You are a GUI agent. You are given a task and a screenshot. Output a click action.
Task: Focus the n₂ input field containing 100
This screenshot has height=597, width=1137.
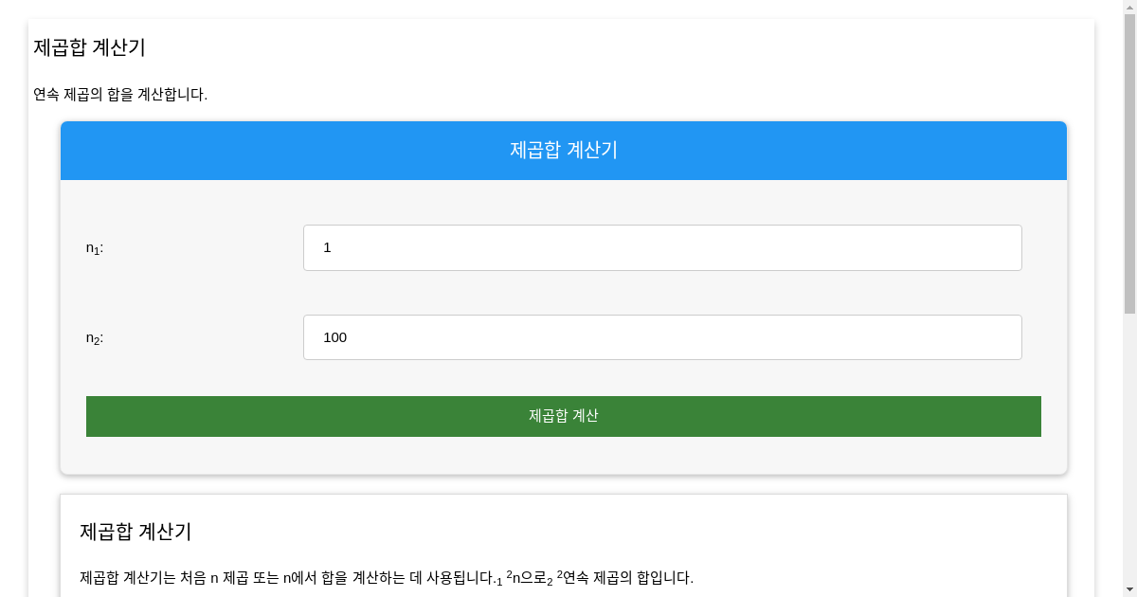tap(662, 337)
